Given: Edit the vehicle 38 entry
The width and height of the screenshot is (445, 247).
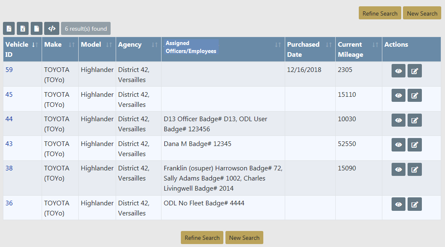Looking at the screenshot, I should pos(414,170).
